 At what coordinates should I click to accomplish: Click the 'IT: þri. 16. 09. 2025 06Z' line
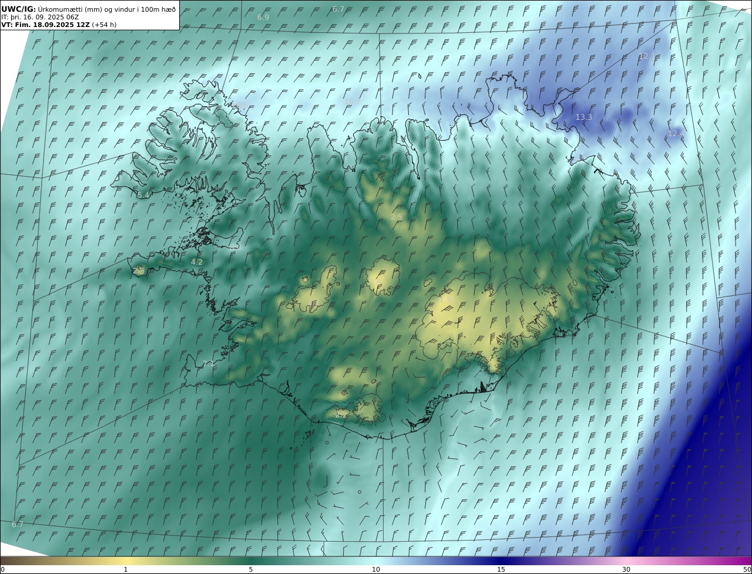(40, 17)
